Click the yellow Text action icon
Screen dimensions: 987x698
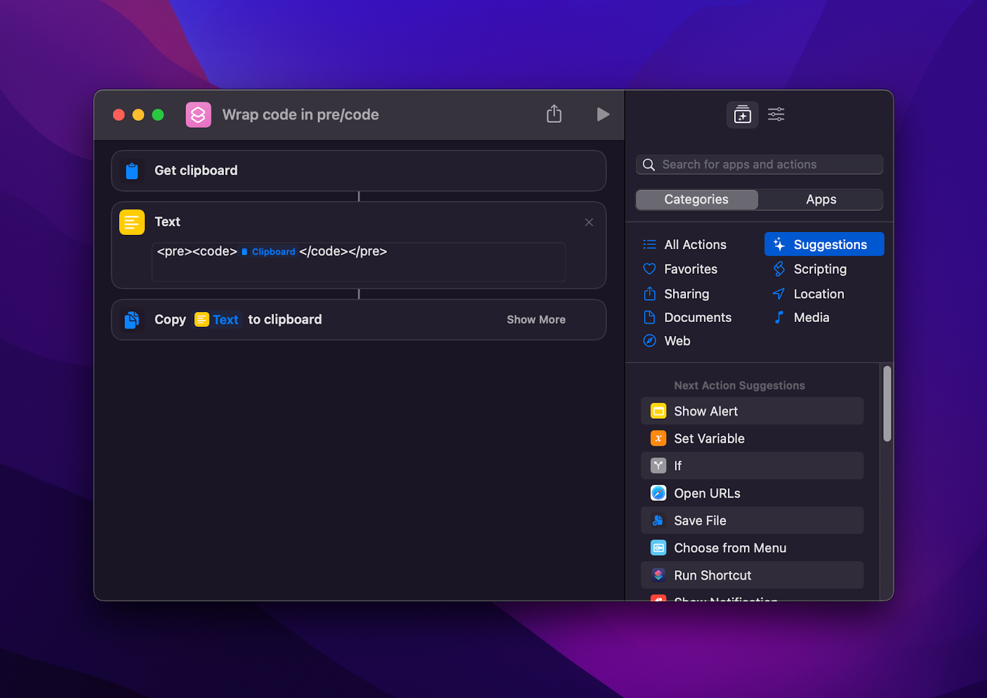coord(132,222)
